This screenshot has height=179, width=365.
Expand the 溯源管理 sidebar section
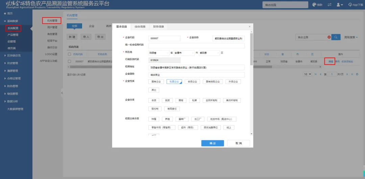[x=13, y=71]
